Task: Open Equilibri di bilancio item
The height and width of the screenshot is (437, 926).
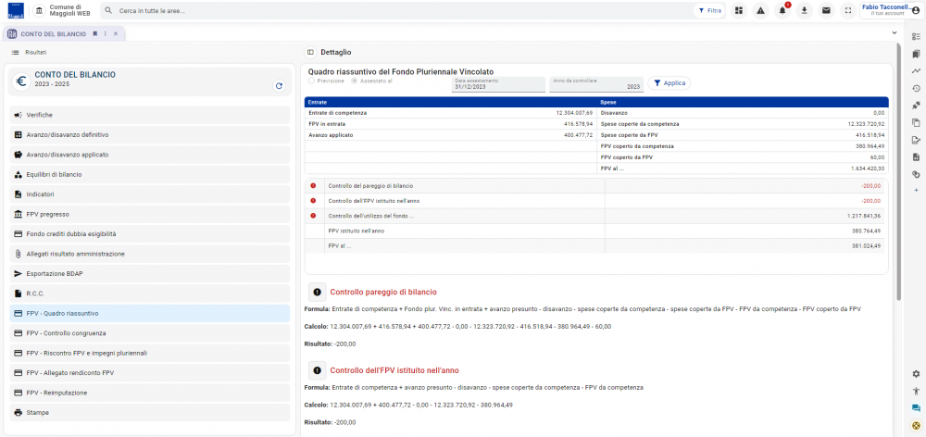Action: [x=149, y=174]
